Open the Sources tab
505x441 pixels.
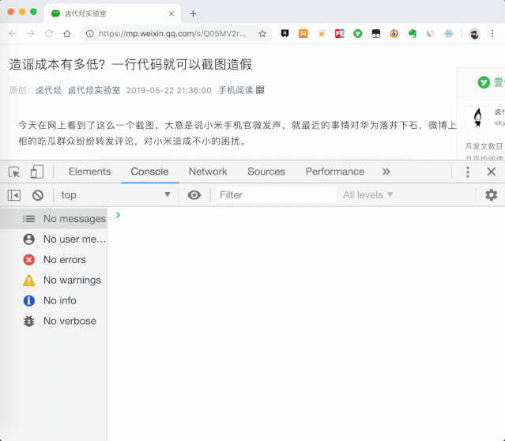coord(266,171)
